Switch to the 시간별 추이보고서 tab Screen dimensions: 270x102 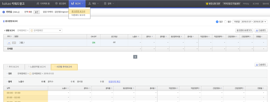point(64,67)
